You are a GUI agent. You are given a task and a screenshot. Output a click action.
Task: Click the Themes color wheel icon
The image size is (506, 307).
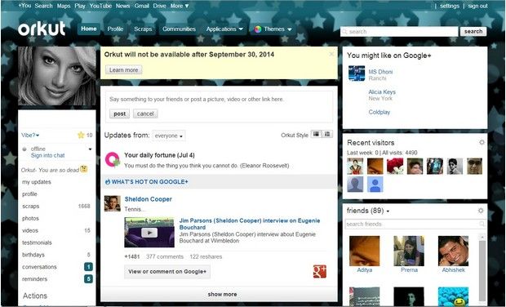point(258,29)
